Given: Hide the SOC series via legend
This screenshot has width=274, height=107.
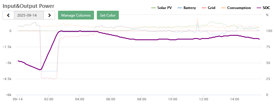Looking at the screenshot, I should (x=263, y=8).
